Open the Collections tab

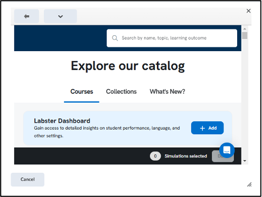click(x=121, y=92)
